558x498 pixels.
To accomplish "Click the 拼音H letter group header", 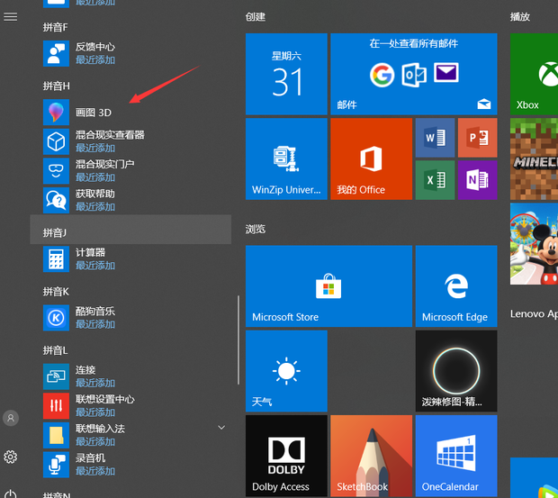I will [56, 86].
